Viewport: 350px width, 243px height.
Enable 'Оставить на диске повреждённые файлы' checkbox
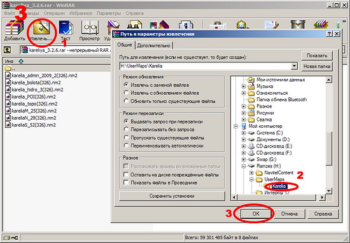pyautogui.click(x=127, y=175)
